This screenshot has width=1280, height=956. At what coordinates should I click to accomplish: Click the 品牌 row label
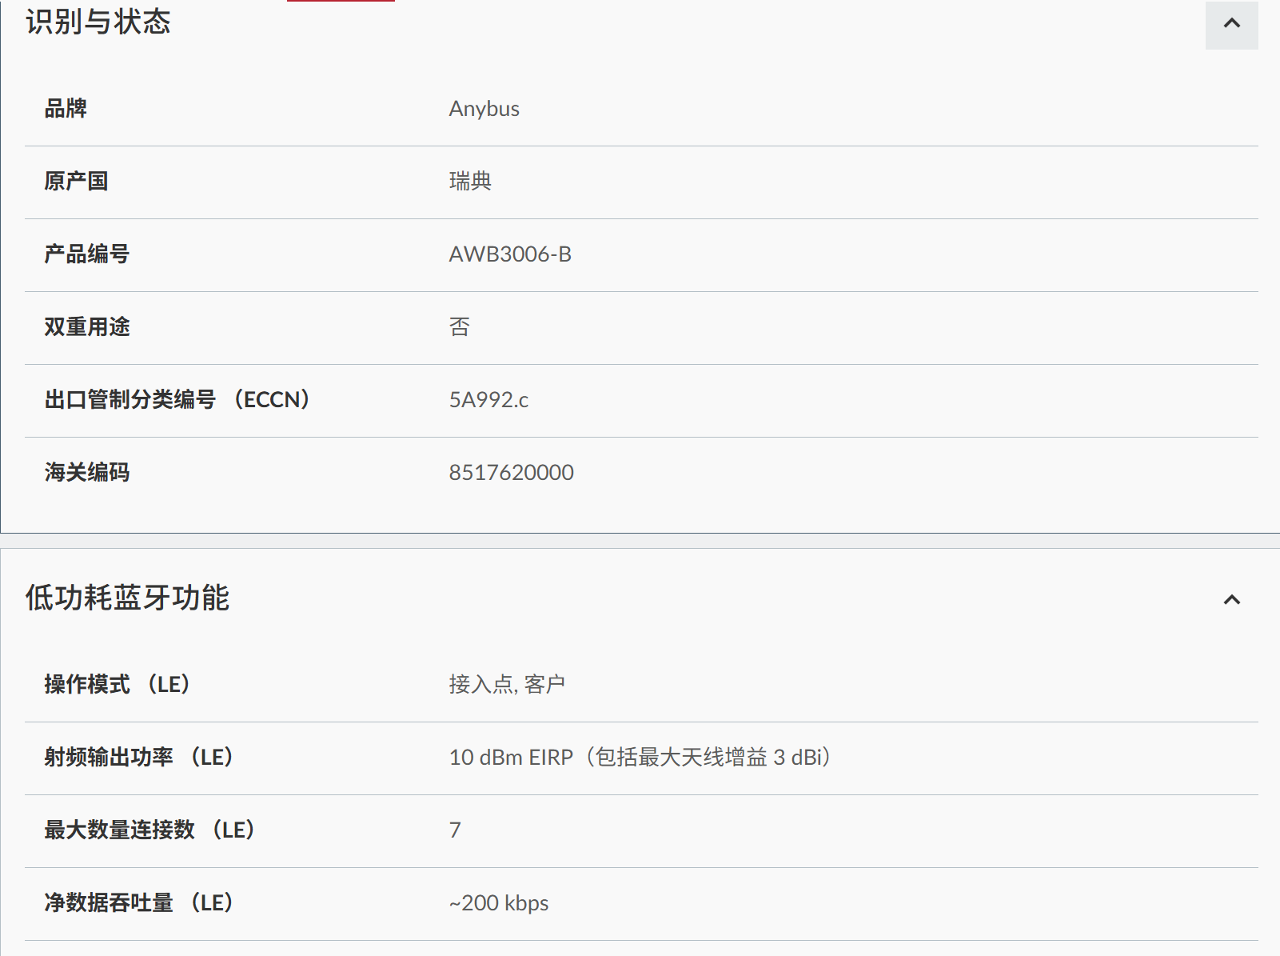pos(66,109)
